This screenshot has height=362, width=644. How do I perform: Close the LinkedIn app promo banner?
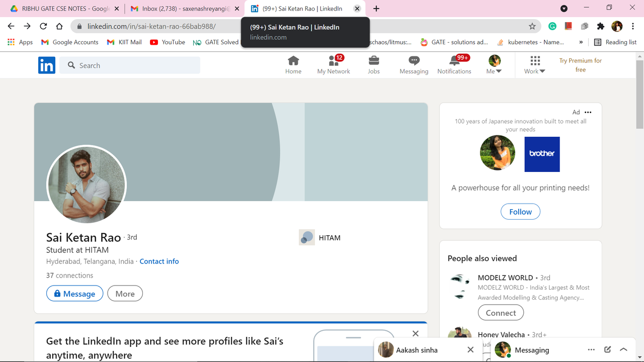tap(416, 333)
